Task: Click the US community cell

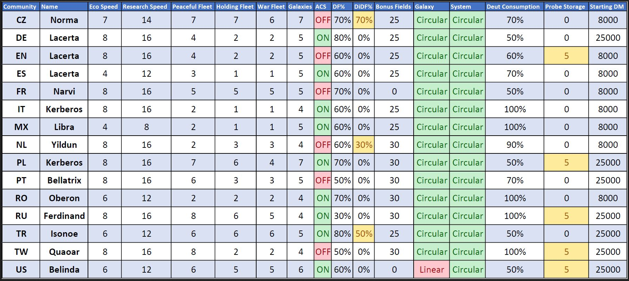Action: click(21, 269)
